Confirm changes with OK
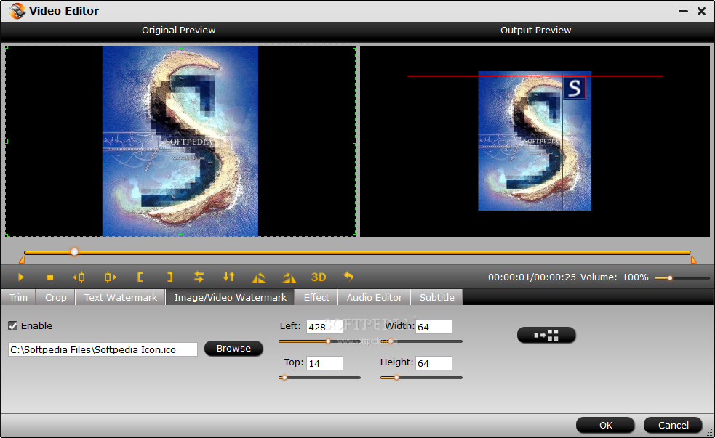The image size is (715, 438). [x=606, y=425]
